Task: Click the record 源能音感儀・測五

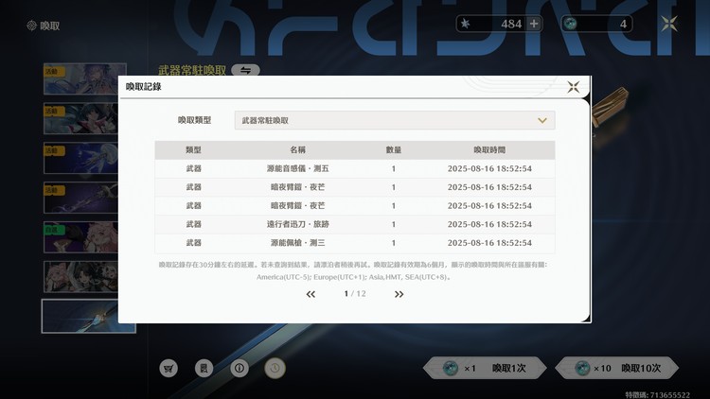Action: 355,168
